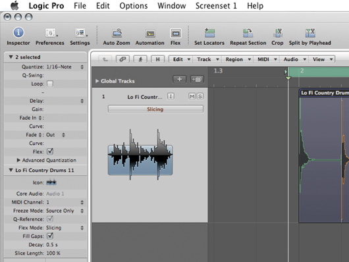Open the Freeze Mode Source Only popup

(65, 211)
